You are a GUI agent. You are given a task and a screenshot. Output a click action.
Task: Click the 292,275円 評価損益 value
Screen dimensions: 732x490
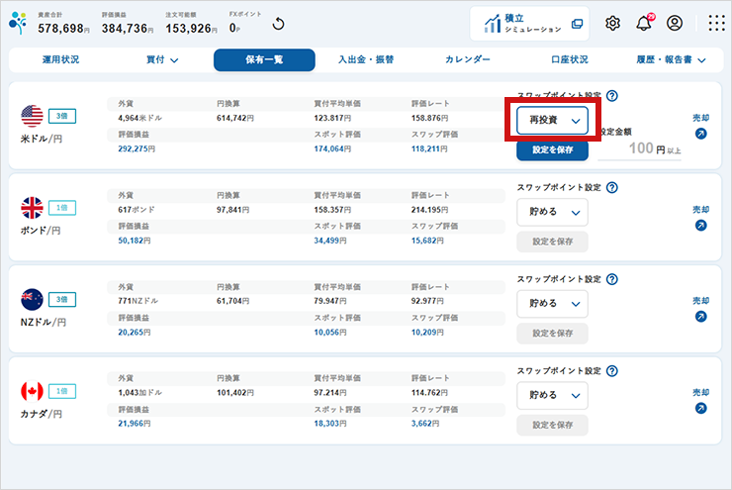(x=137, y=149)
